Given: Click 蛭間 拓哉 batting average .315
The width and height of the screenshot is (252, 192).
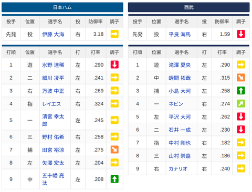Looking at the screenshot, I should point(225,78).
